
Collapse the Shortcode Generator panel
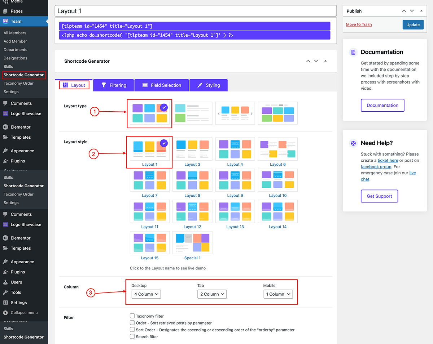point(325,61)
